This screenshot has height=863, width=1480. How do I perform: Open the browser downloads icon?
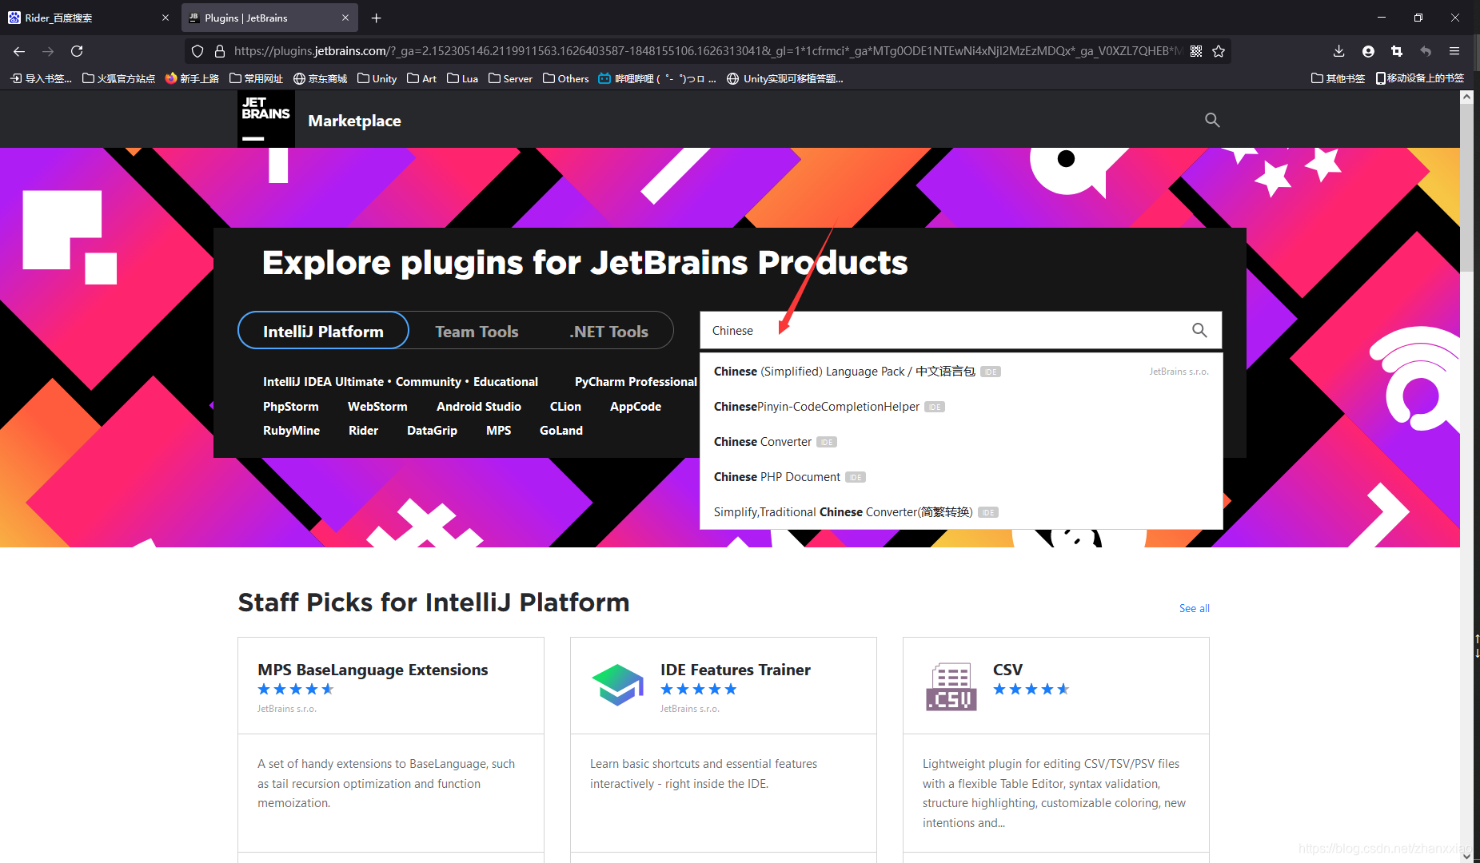click(x=1339, y=51)
